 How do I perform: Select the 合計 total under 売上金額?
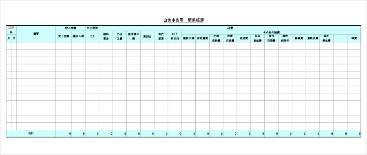point(64,133)
